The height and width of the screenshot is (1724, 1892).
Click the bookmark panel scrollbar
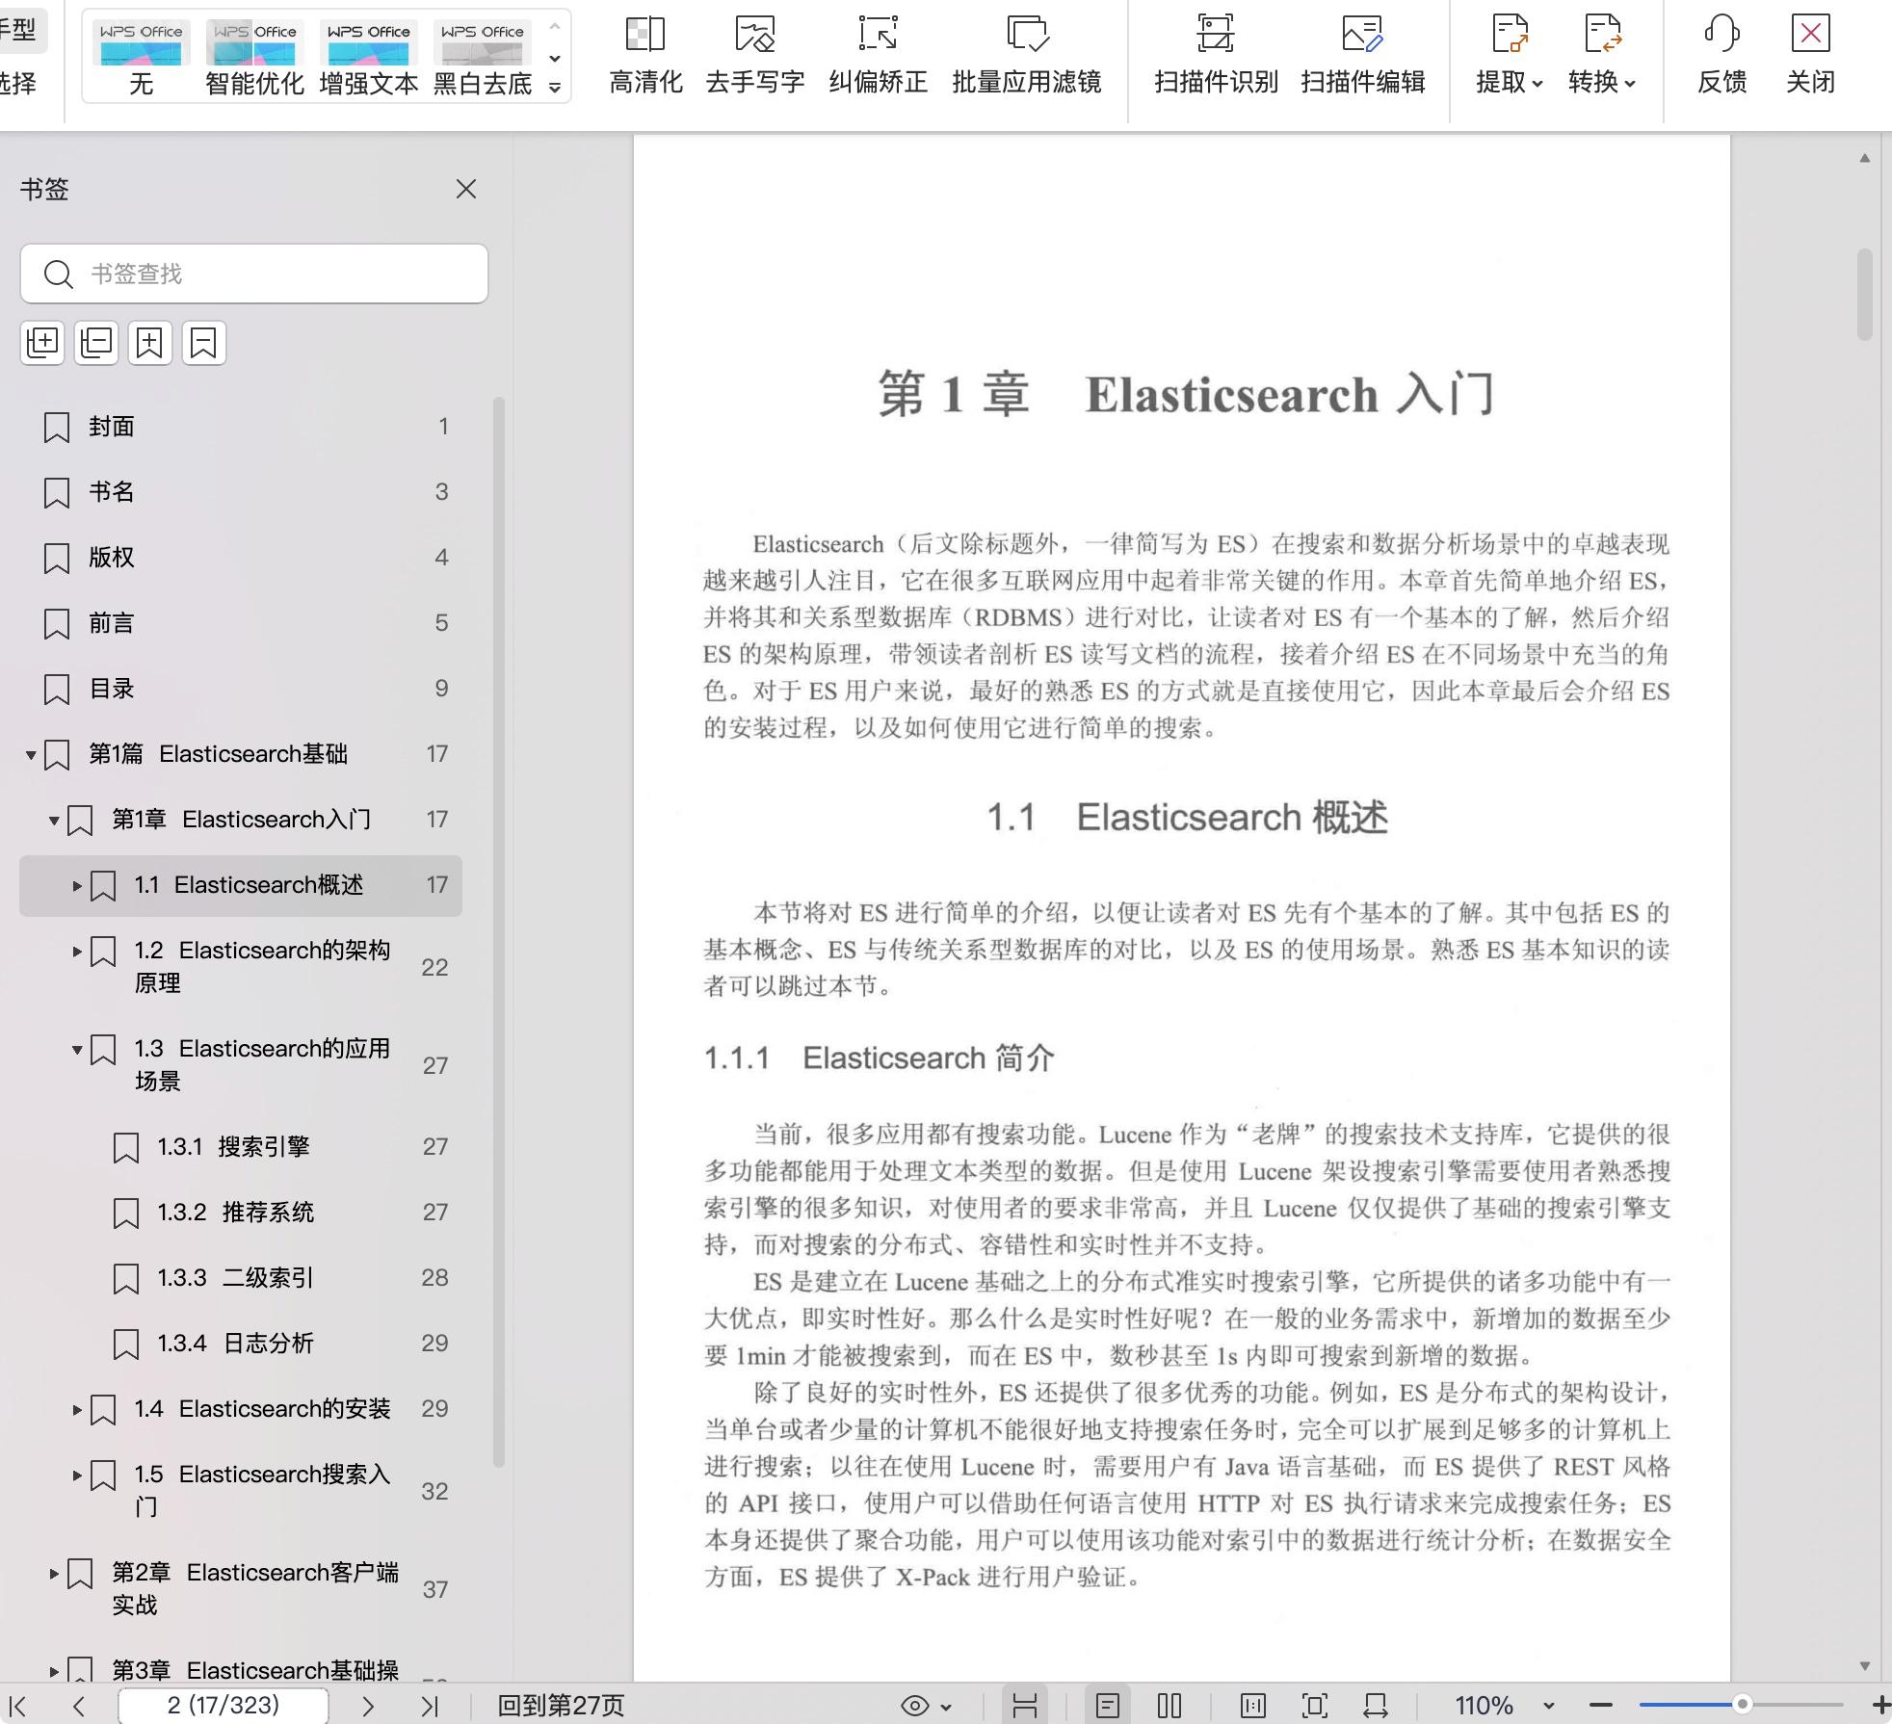pos(499,932)
